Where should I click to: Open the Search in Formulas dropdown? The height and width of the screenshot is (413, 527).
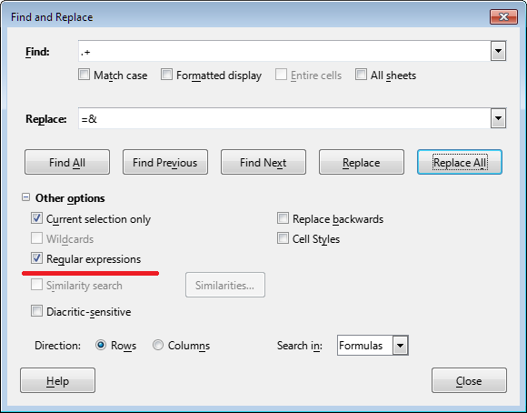400,346
